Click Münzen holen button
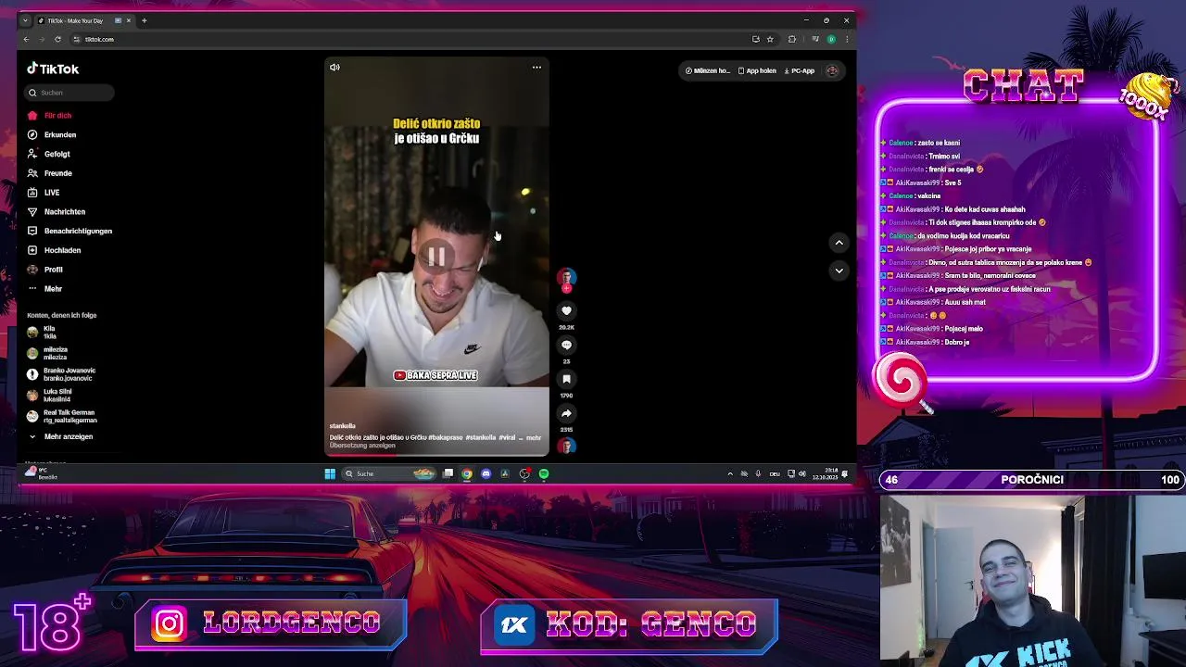The image size is (1186, 667). [x=708, y=70]
